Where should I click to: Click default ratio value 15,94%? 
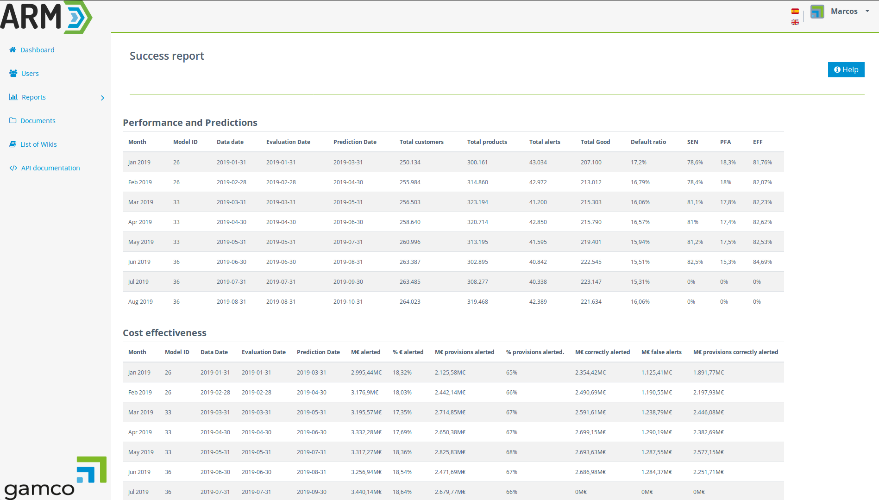[x=640, y=242]
